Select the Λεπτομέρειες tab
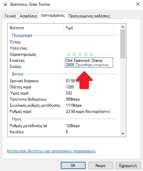 click(x=53, y=15)
